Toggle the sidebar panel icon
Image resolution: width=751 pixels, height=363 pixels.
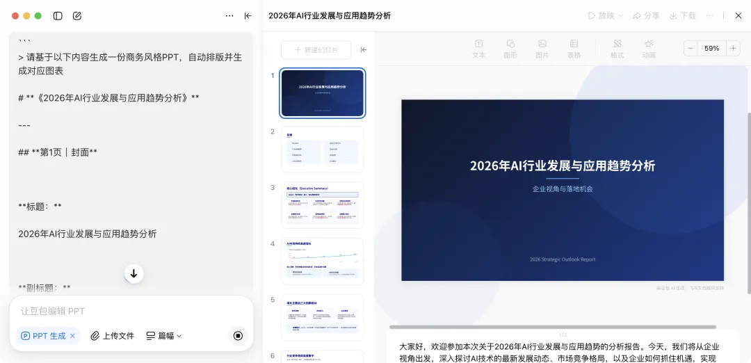[58, 16]
